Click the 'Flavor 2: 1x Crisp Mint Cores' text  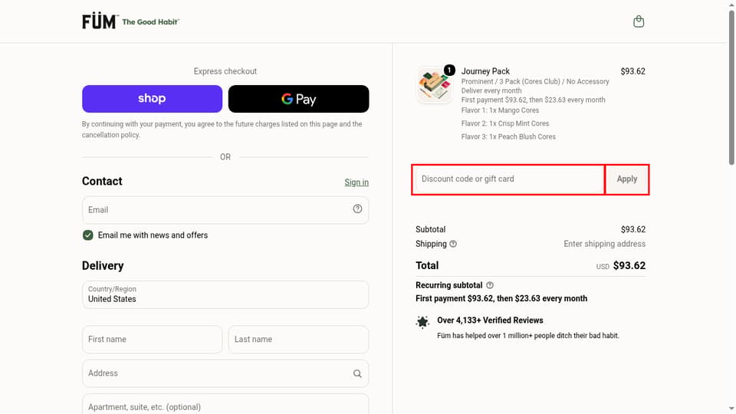[x=505, y=123]
